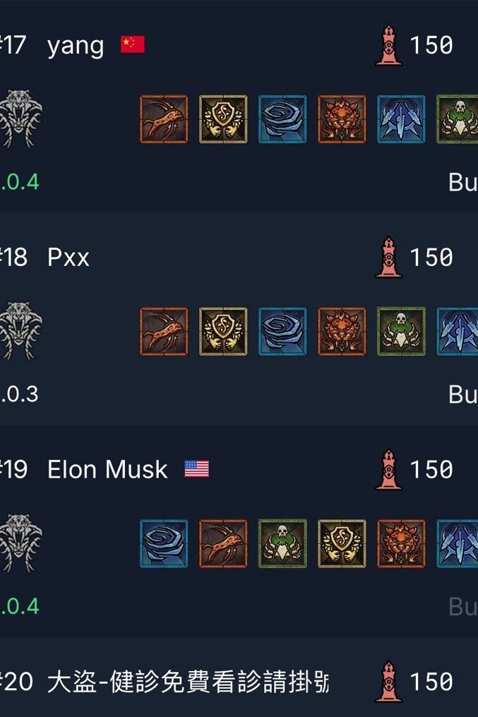Click the blue cyclone icon first in Elon Musk's build
478x717 pixels.
click(x=164, y=543)
